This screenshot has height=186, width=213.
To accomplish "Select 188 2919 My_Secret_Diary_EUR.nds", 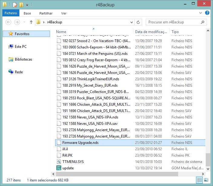I will click(130, 85).
